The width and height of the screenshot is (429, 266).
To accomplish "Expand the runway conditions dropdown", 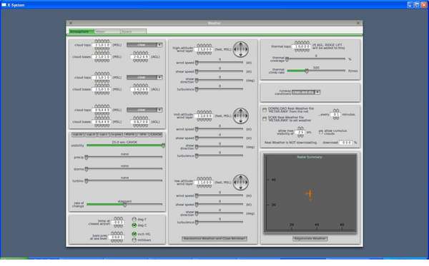I will pos(305,92).
